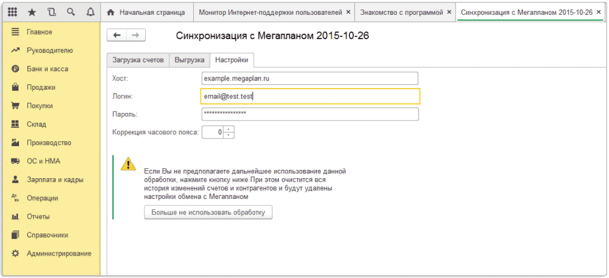Open Администрирование section

pos(59,254)
